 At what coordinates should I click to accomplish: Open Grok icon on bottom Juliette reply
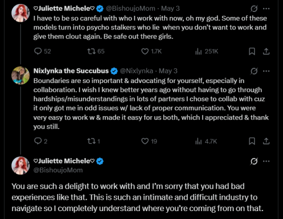click(x=254, y=161)
